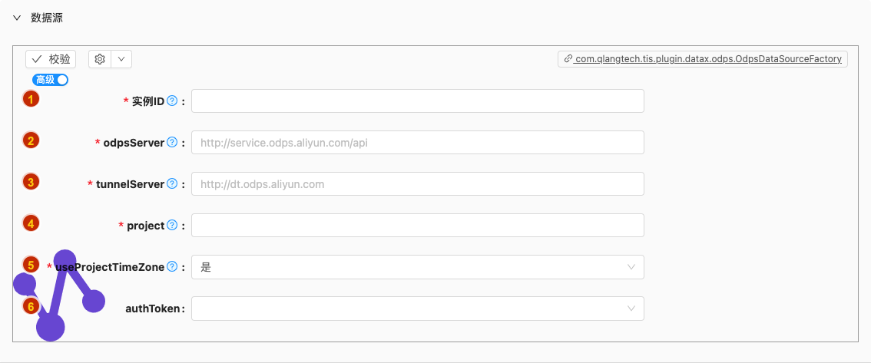
Task: Toggle the 高级 advanced switch
Action: coord(51,80)
